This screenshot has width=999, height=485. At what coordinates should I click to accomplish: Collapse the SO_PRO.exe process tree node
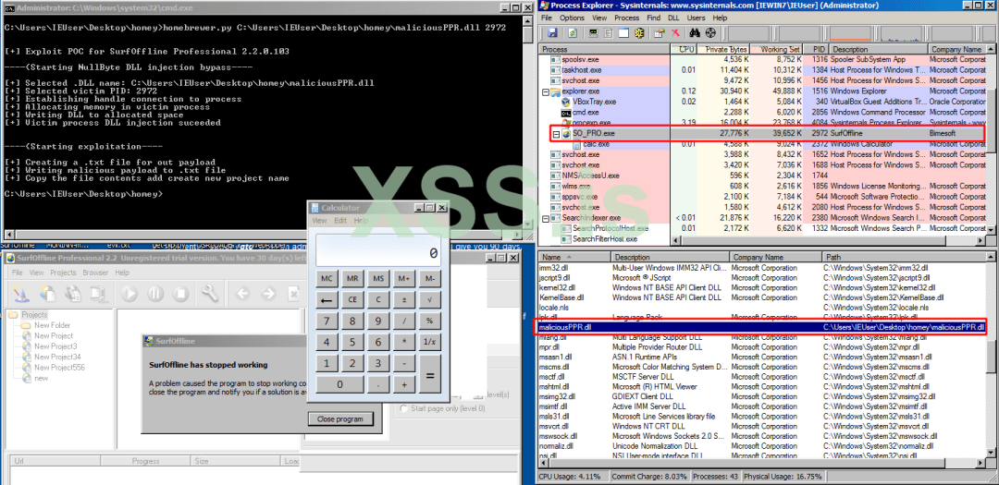click(556, 134)
